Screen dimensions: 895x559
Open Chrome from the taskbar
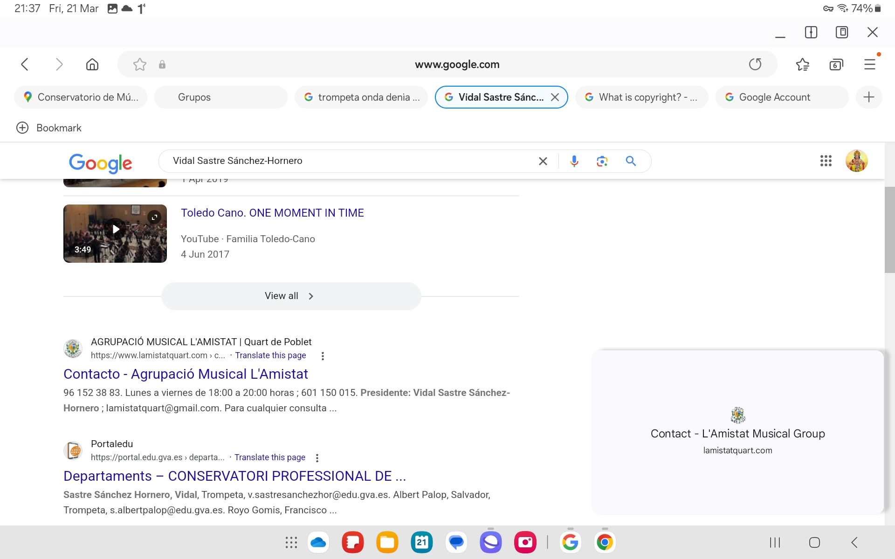[x=605, y=543]
